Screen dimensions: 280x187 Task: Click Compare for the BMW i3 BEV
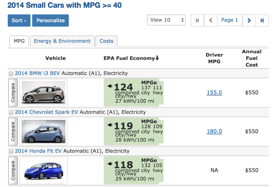pyautogui.click(x=13, y=93)
